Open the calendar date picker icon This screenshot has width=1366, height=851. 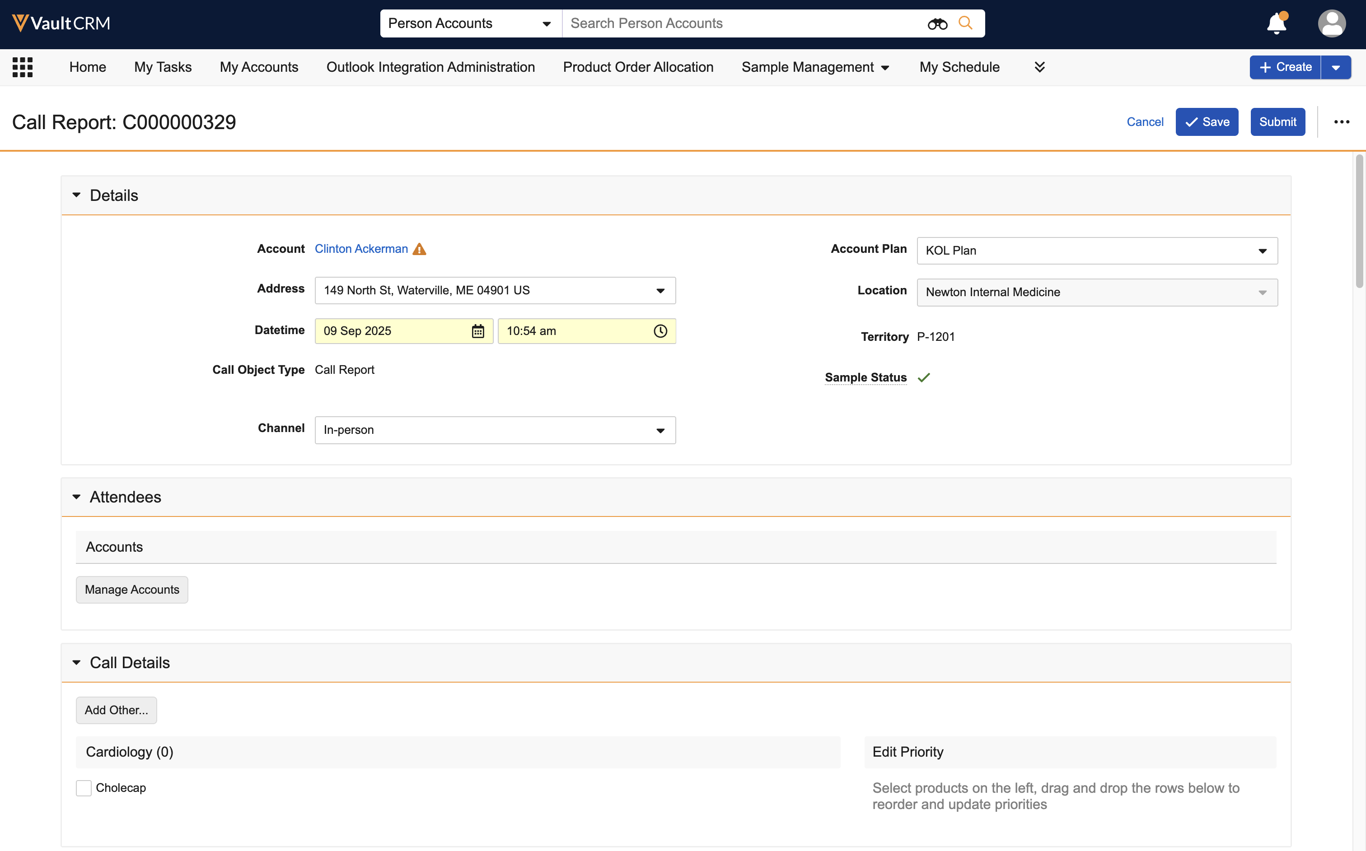pos(477,331)
